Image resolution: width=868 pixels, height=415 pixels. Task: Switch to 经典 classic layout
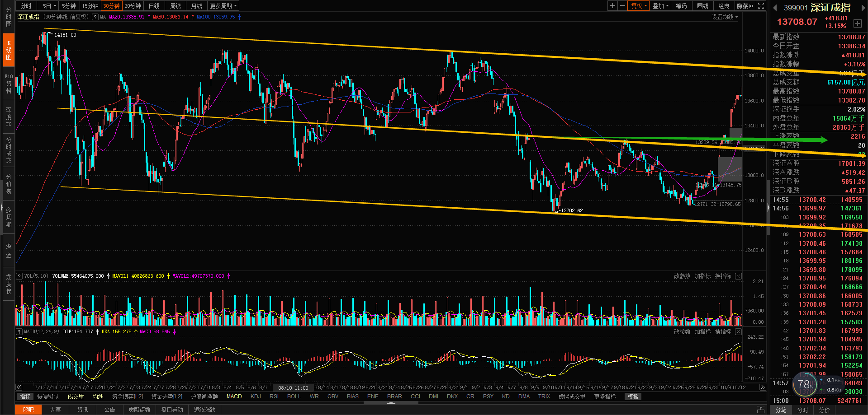tap(724, 6)
